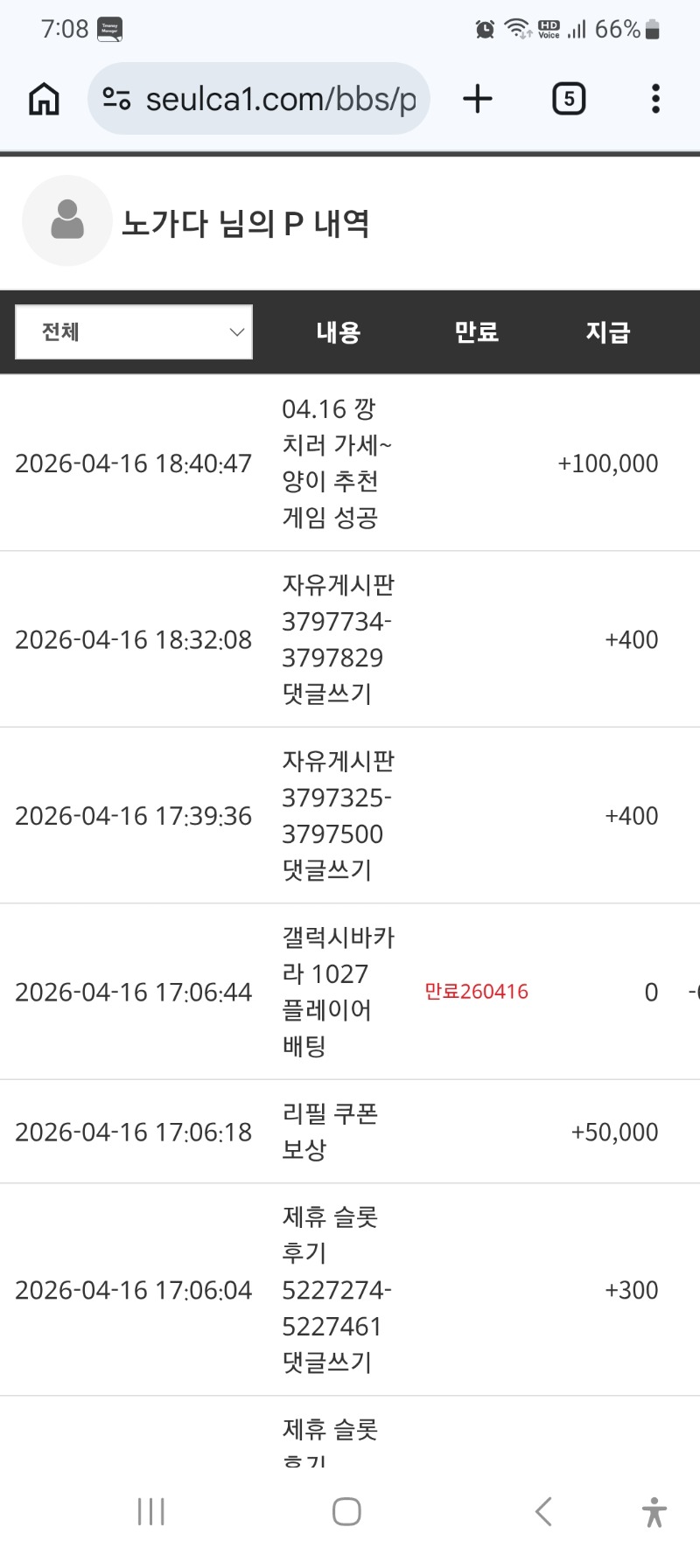Open site info icon in address bar

pos(116,99)
